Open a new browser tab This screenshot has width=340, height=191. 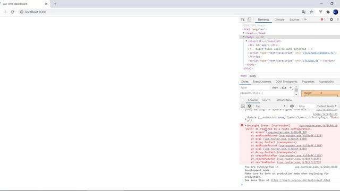(55, 4)
